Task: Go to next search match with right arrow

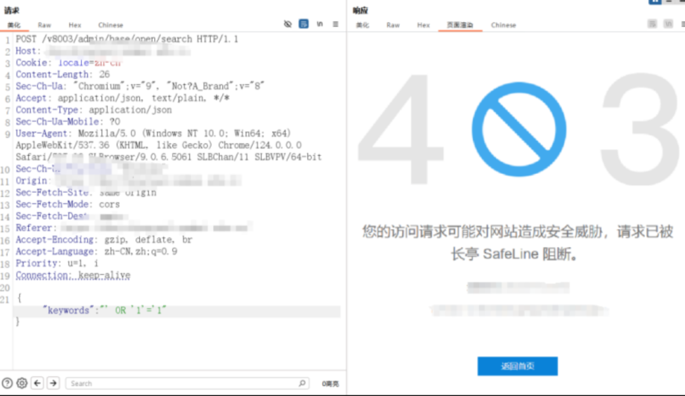Action: click(x=53, y=383)
